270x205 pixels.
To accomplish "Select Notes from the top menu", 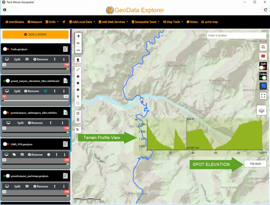I will pos(192,22).
